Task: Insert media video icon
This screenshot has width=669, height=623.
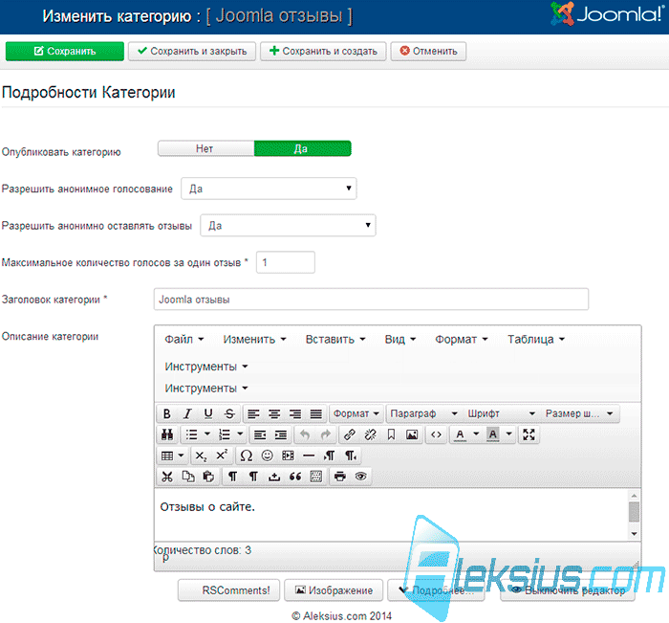Action: pos(288,456)
